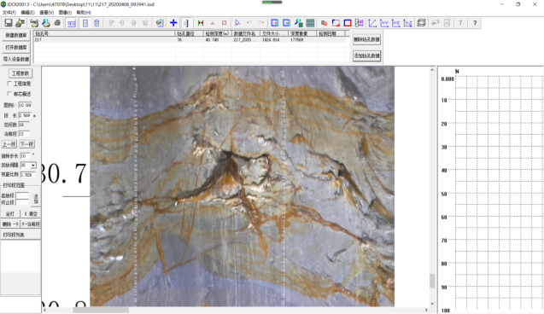Click the 下一段 next segment button
Viewport: 544px width, 314px height.
pyautogui.click(x=26, y=144)
